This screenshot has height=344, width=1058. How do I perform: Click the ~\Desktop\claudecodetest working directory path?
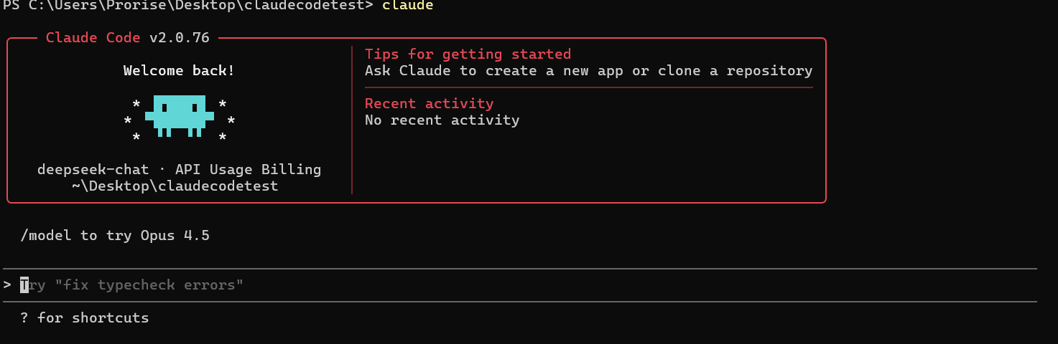coord(175,186)
